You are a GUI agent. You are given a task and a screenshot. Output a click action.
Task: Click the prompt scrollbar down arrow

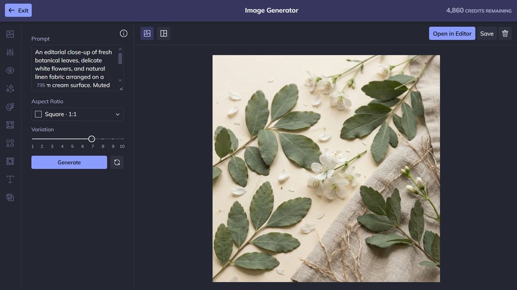click(120, 80)
